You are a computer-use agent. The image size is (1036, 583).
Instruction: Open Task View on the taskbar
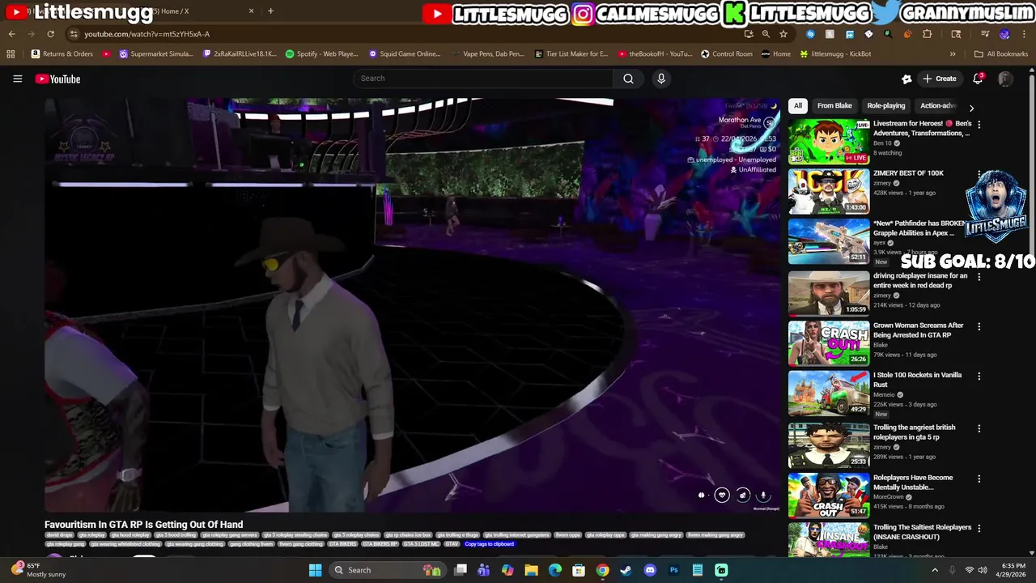click(x=461, y=570)
